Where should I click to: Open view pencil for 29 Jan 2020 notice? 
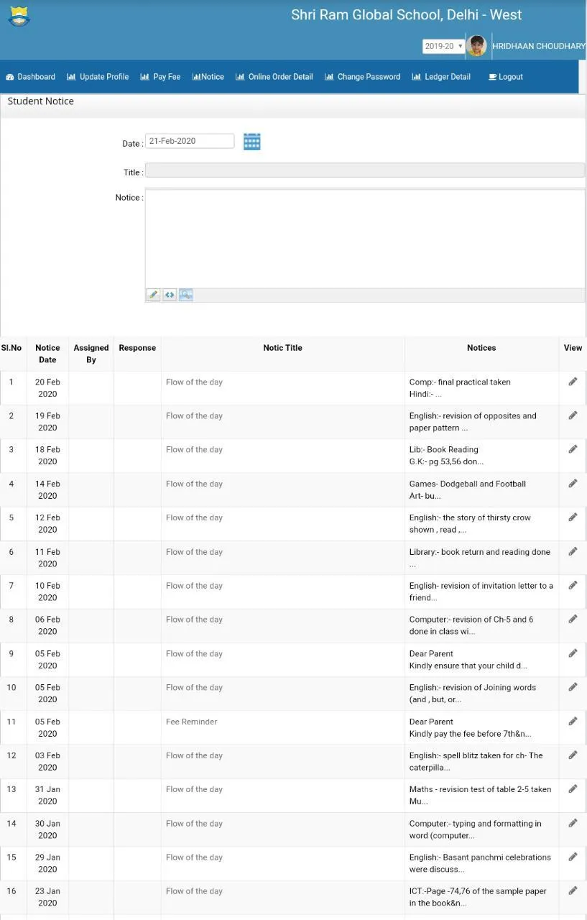pyautogui.click(x=573, y=857)
